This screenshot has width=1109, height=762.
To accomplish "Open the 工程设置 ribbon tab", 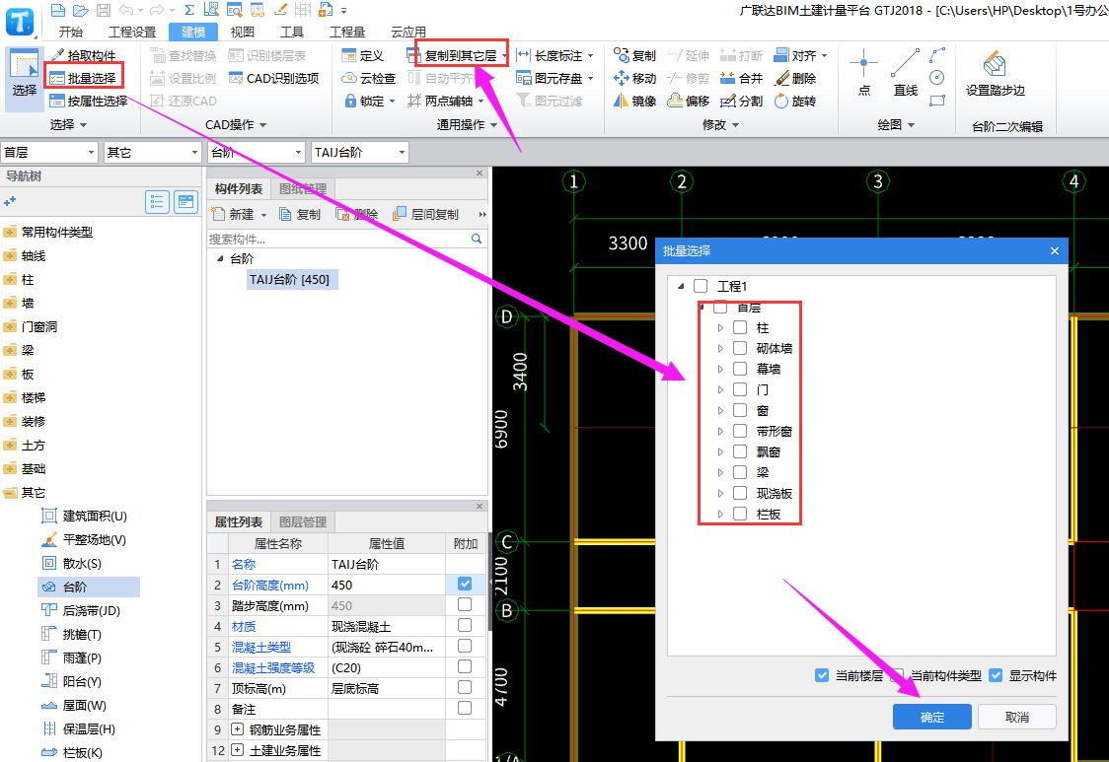I will pyautogui.click(x=132, y=32).
